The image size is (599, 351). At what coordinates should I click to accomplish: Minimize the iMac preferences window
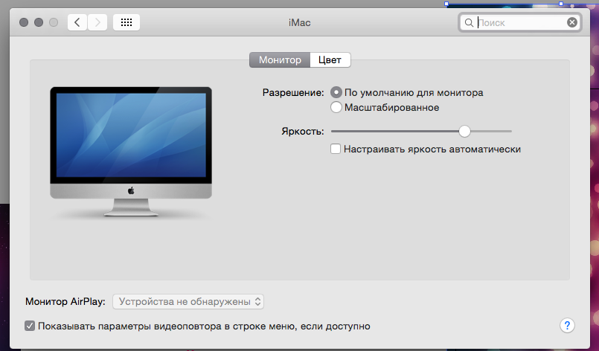(x=39, y=22)
